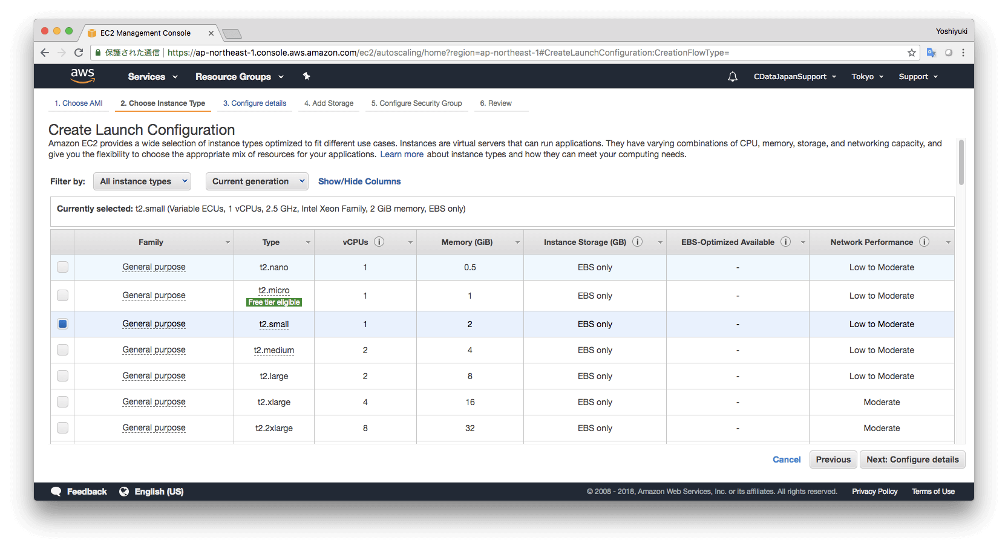The height and width of the screenshot is (549, 1008).
Task: Bookmark this page with star icon
Action: coord(911,53)
